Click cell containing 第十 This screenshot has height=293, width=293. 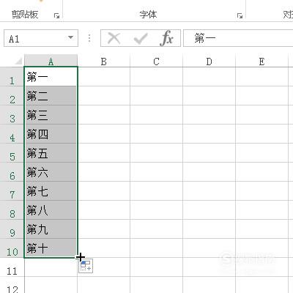tap(51, 248)
